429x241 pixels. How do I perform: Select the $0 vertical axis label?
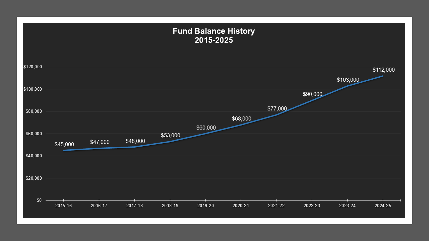click(39, 200)
